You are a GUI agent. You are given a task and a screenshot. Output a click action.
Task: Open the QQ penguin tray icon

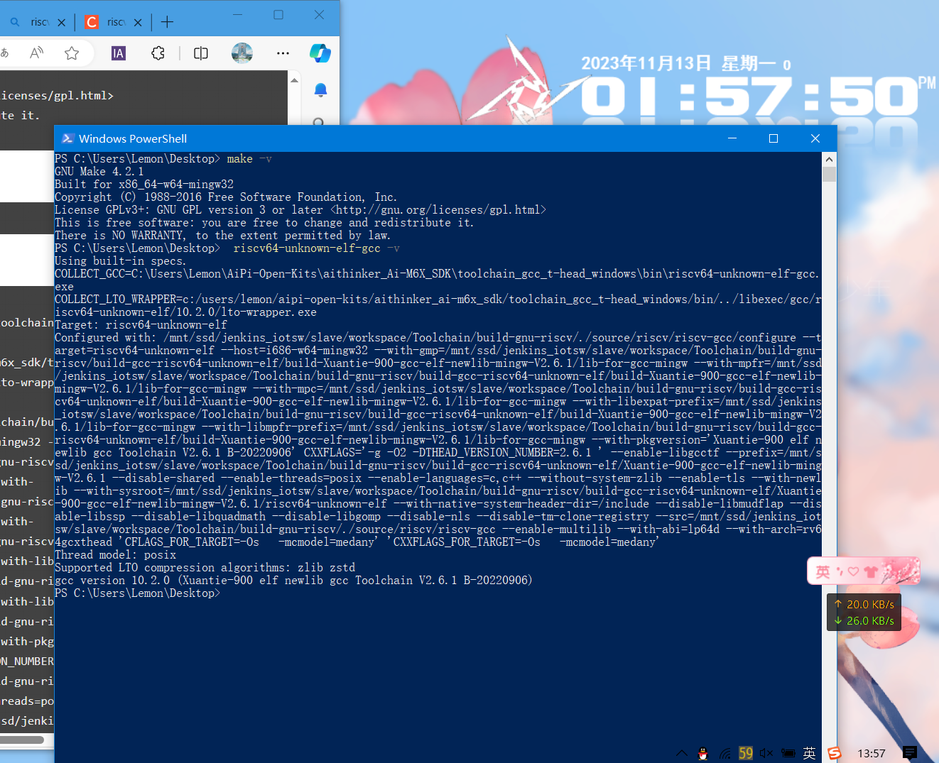(702, 753)
